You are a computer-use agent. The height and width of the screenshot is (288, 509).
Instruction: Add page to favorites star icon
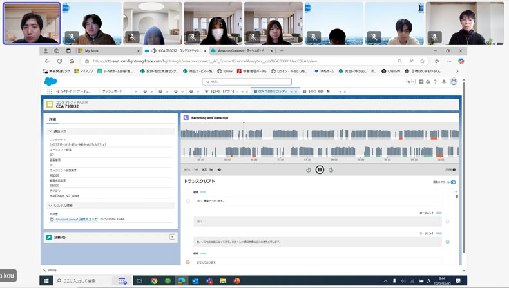[x=422, y=61]
